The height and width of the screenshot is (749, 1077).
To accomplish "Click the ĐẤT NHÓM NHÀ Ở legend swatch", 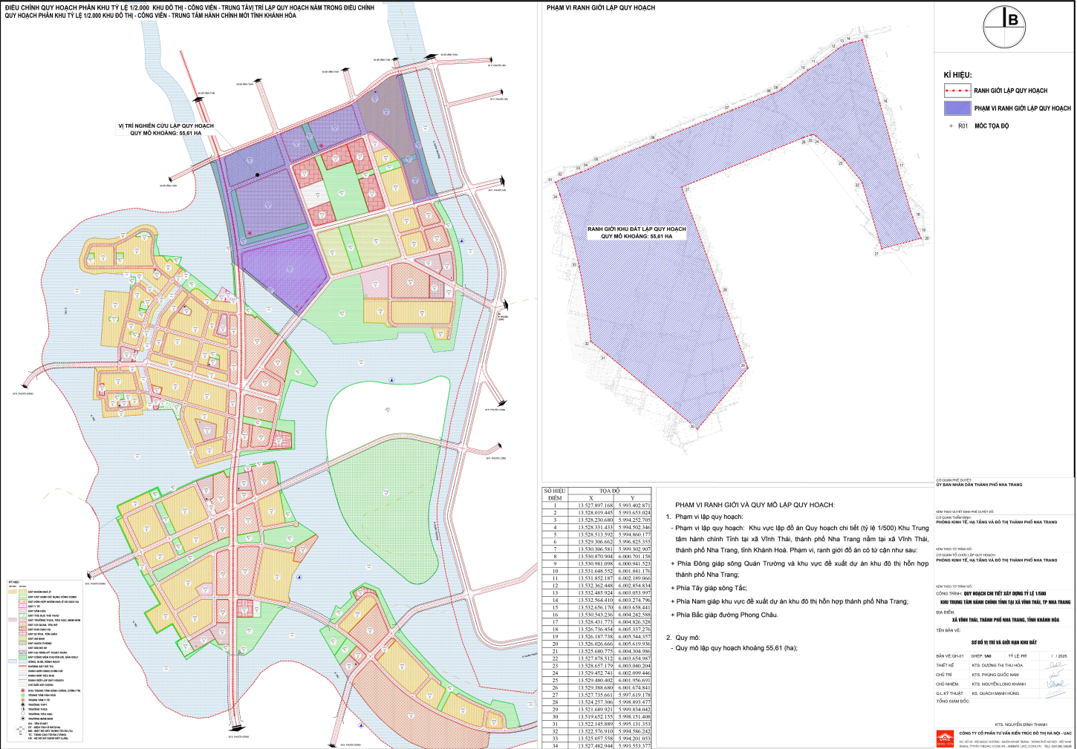I will coord(23,592).
